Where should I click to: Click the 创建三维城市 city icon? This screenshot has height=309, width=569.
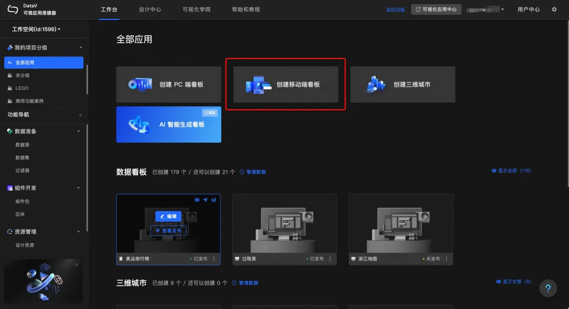click(x=376, y=85)
